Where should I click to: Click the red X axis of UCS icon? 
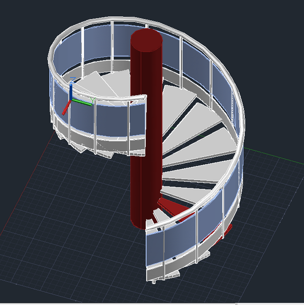point(66,107)
